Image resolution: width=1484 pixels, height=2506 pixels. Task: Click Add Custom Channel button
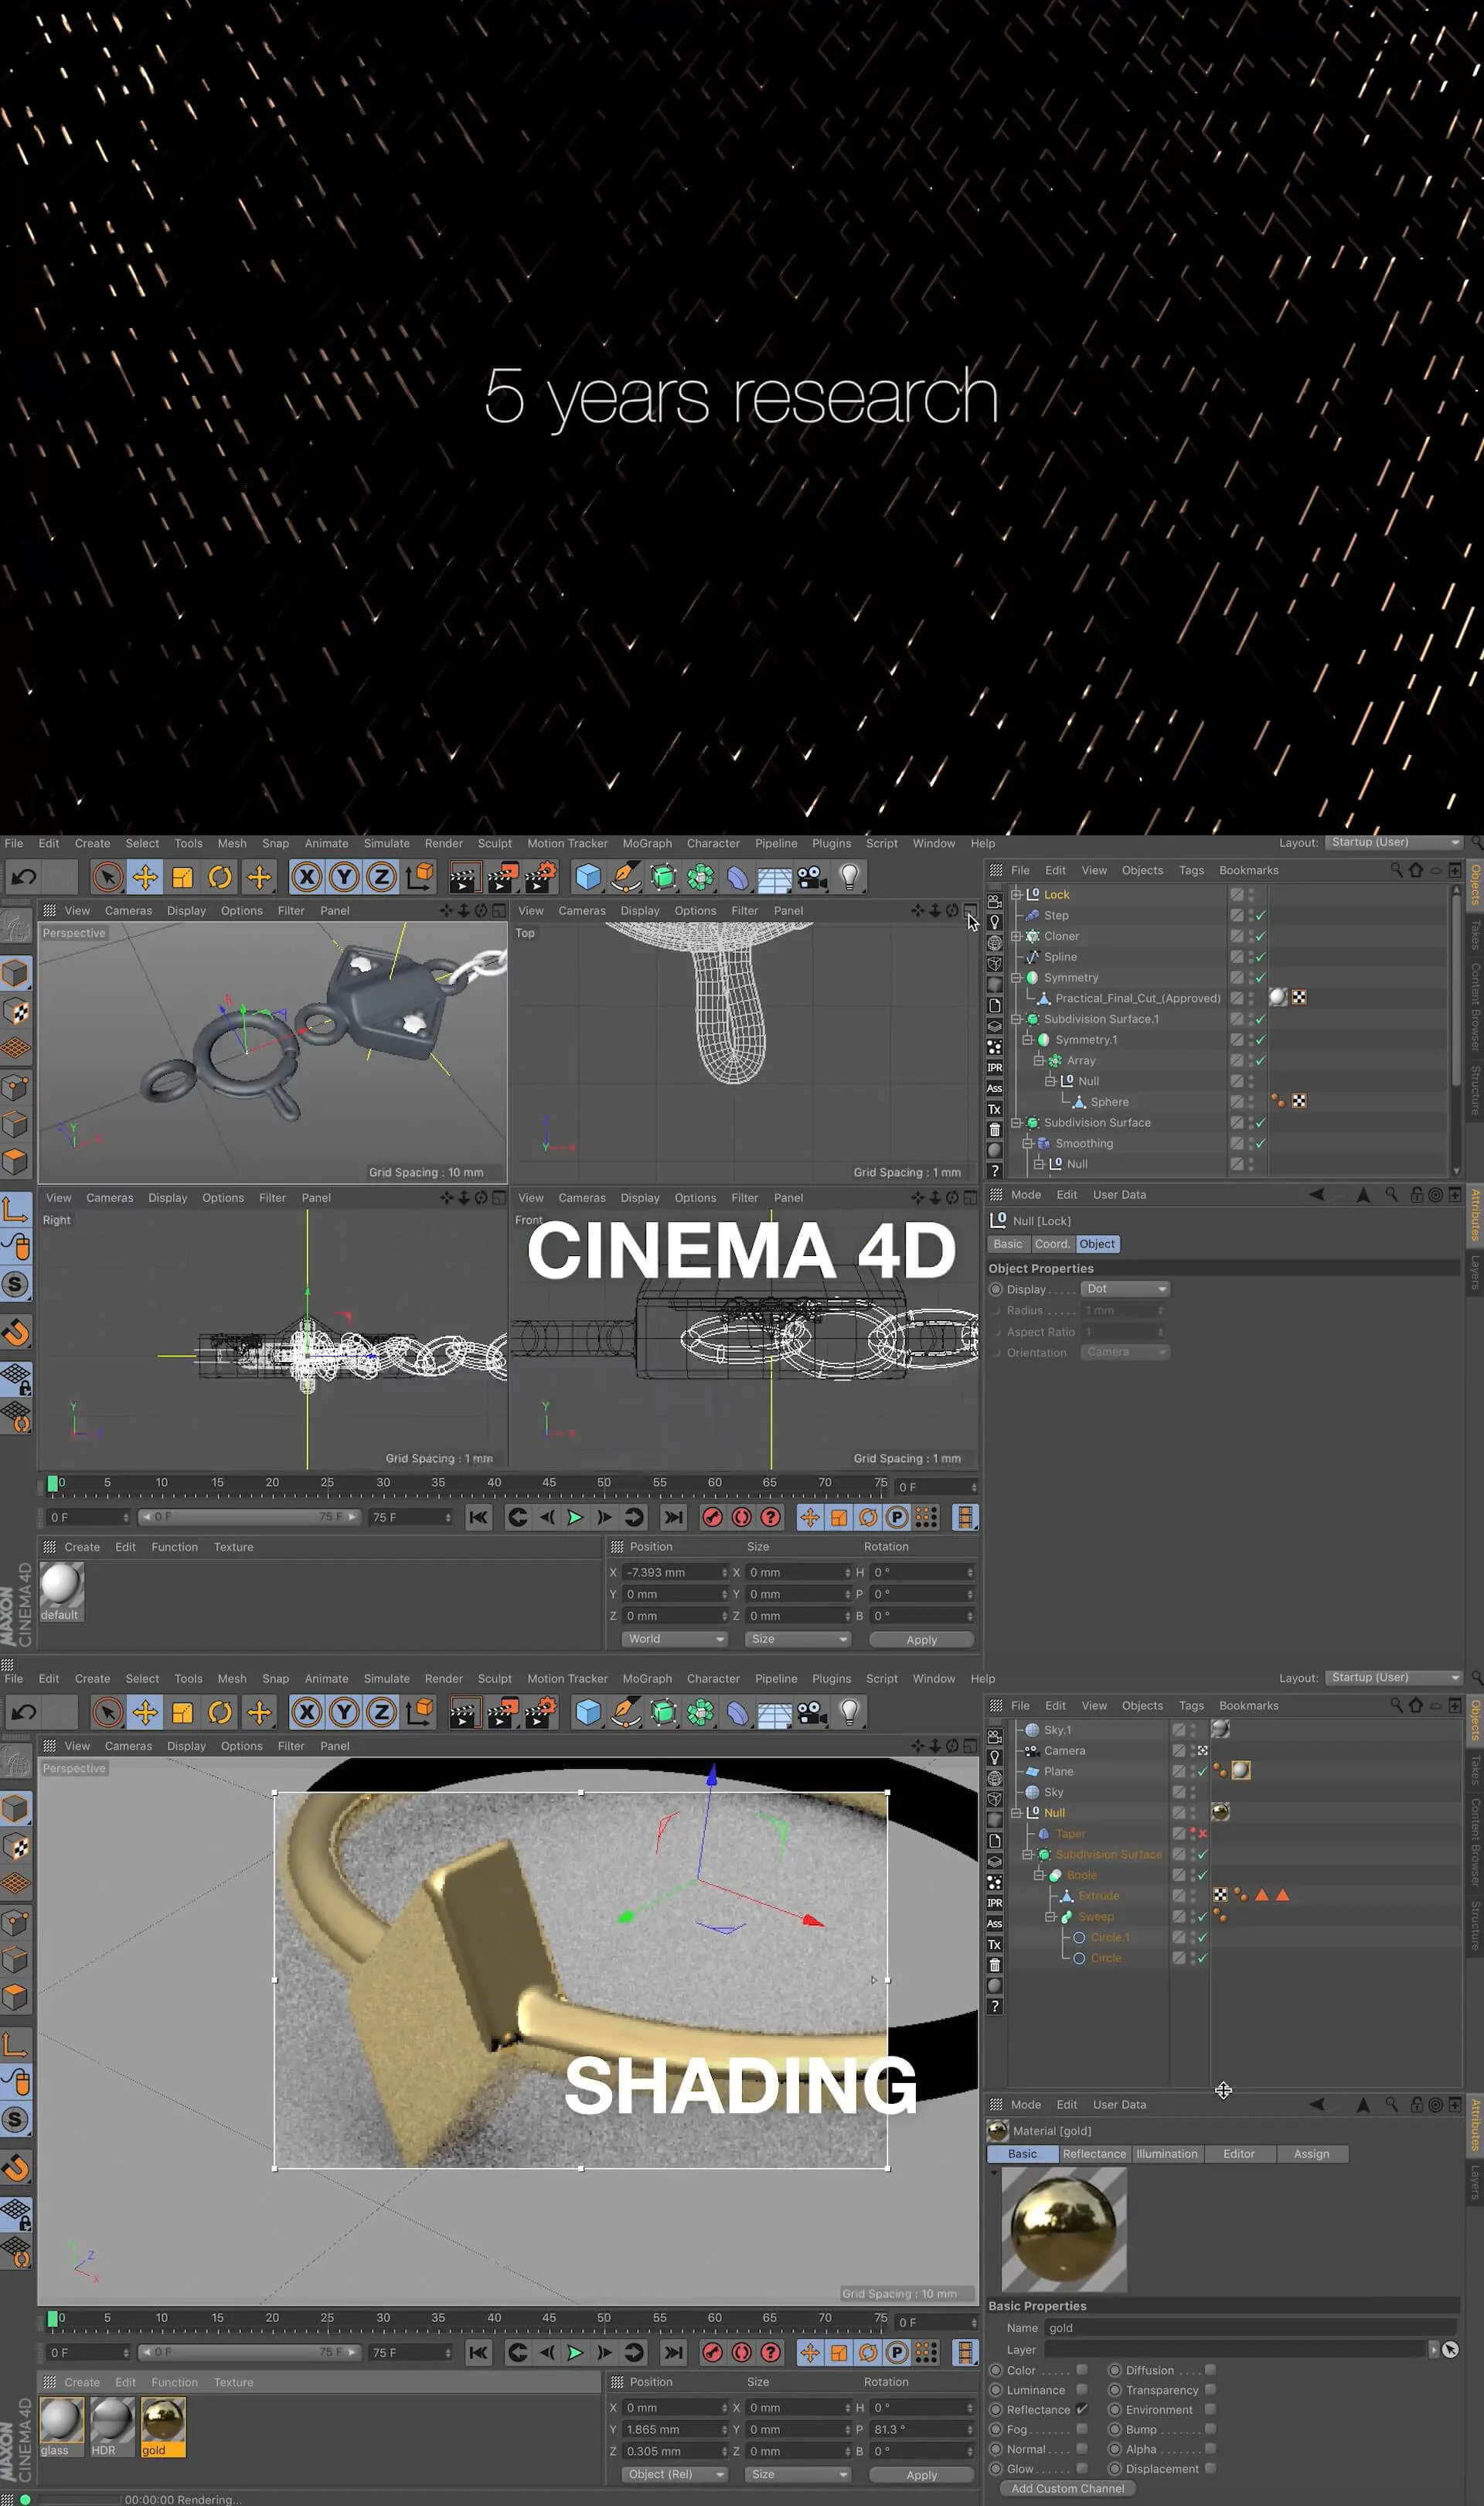[x=1067, y=2488]
